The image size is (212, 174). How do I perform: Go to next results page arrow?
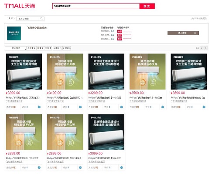click(206, 48)
